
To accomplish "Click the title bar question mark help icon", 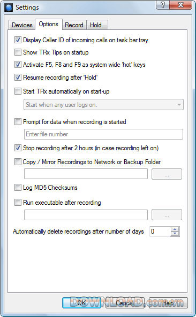I will 163,5.
